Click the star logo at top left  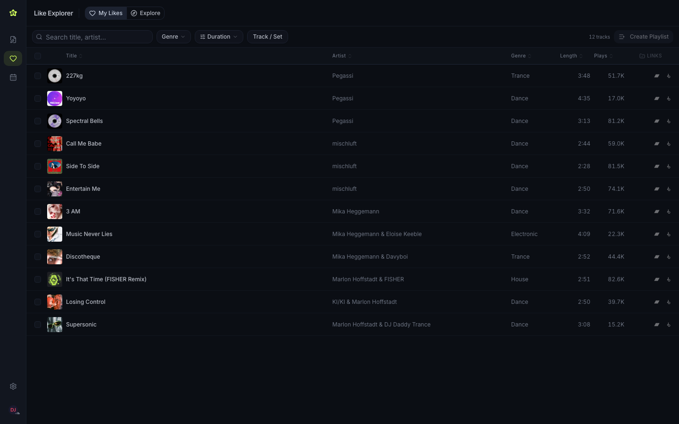[13, 13]
